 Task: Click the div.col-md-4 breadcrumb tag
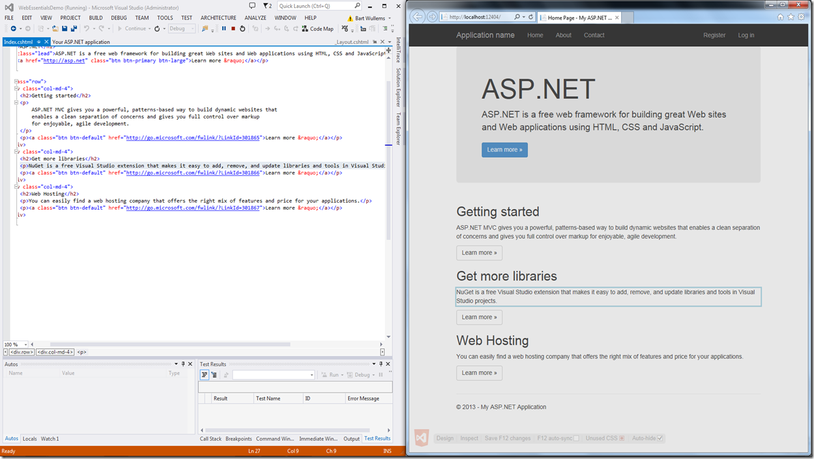tap(55, 352)
